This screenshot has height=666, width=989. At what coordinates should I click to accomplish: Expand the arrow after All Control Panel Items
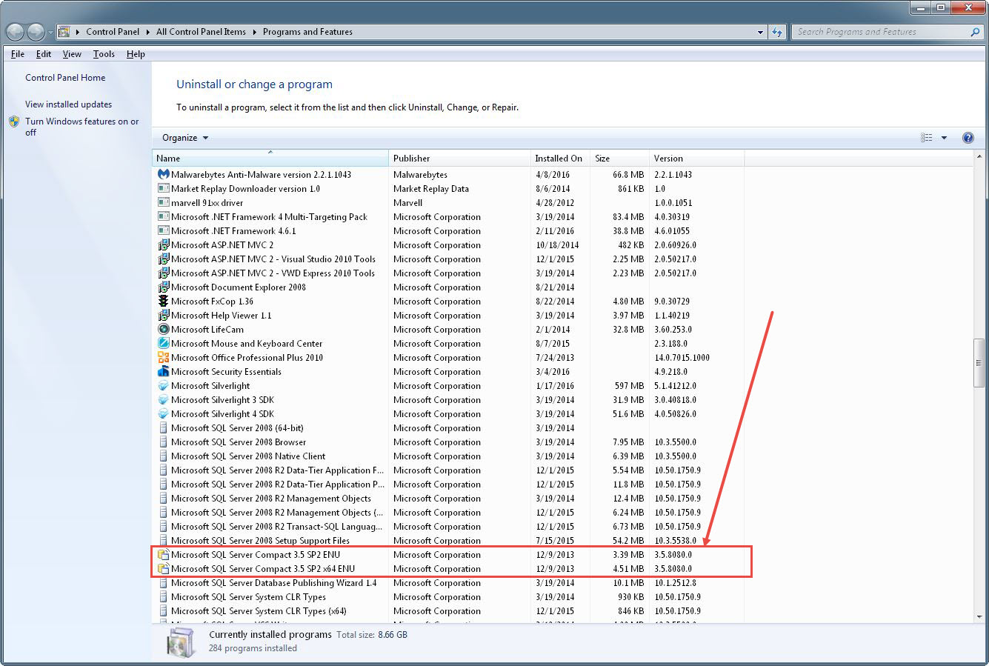[255, 32]
